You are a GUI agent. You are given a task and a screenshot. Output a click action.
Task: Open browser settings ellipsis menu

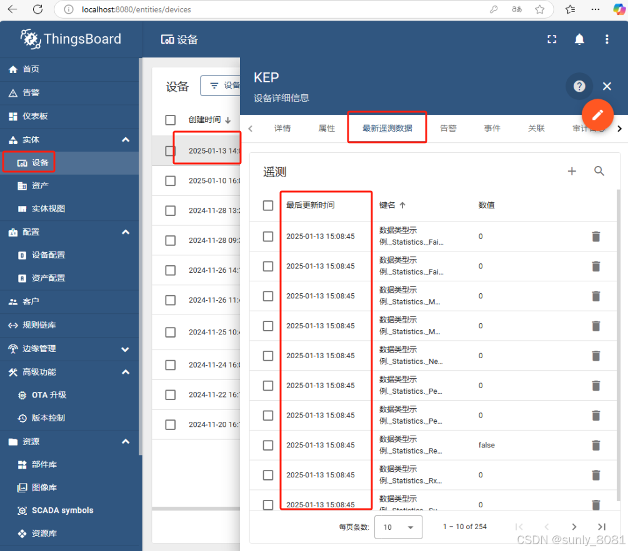coord(596,9)
